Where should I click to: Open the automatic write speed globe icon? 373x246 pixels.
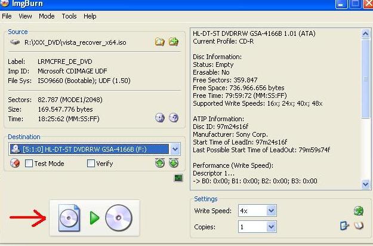click(359, 211)
